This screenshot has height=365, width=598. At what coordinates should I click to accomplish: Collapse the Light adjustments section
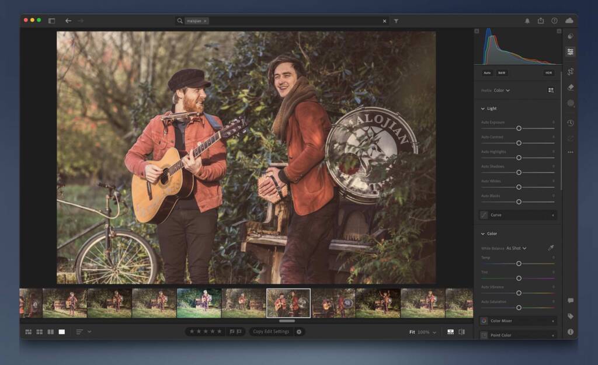pyautogui.click(x=482, y=109)
